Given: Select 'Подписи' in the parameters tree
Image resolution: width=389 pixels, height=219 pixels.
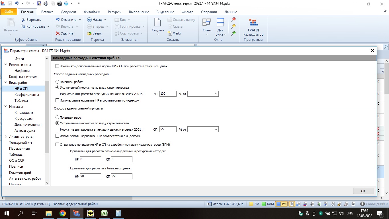Looking at the screenshot, I should [x=16, y=167].
